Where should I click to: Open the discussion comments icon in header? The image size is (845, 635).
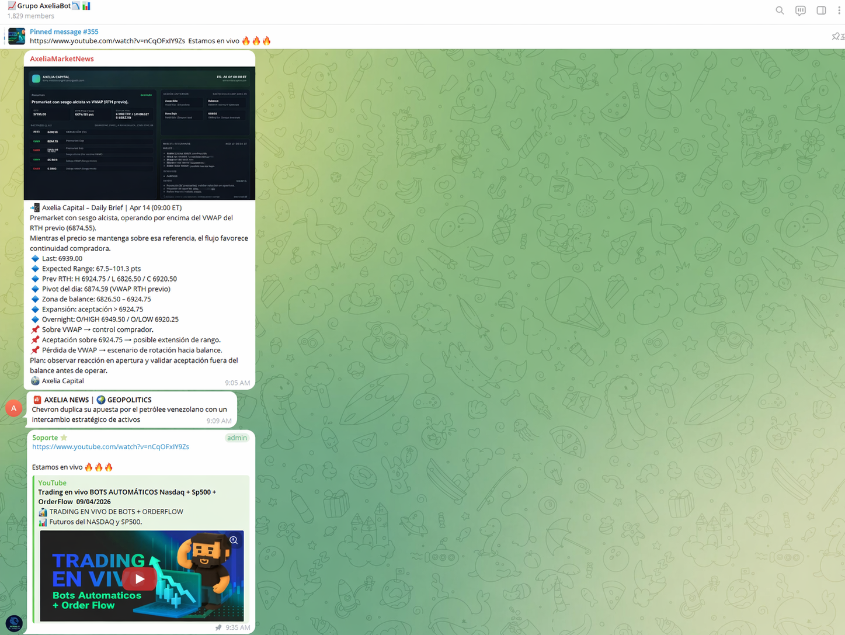(801, 11)
